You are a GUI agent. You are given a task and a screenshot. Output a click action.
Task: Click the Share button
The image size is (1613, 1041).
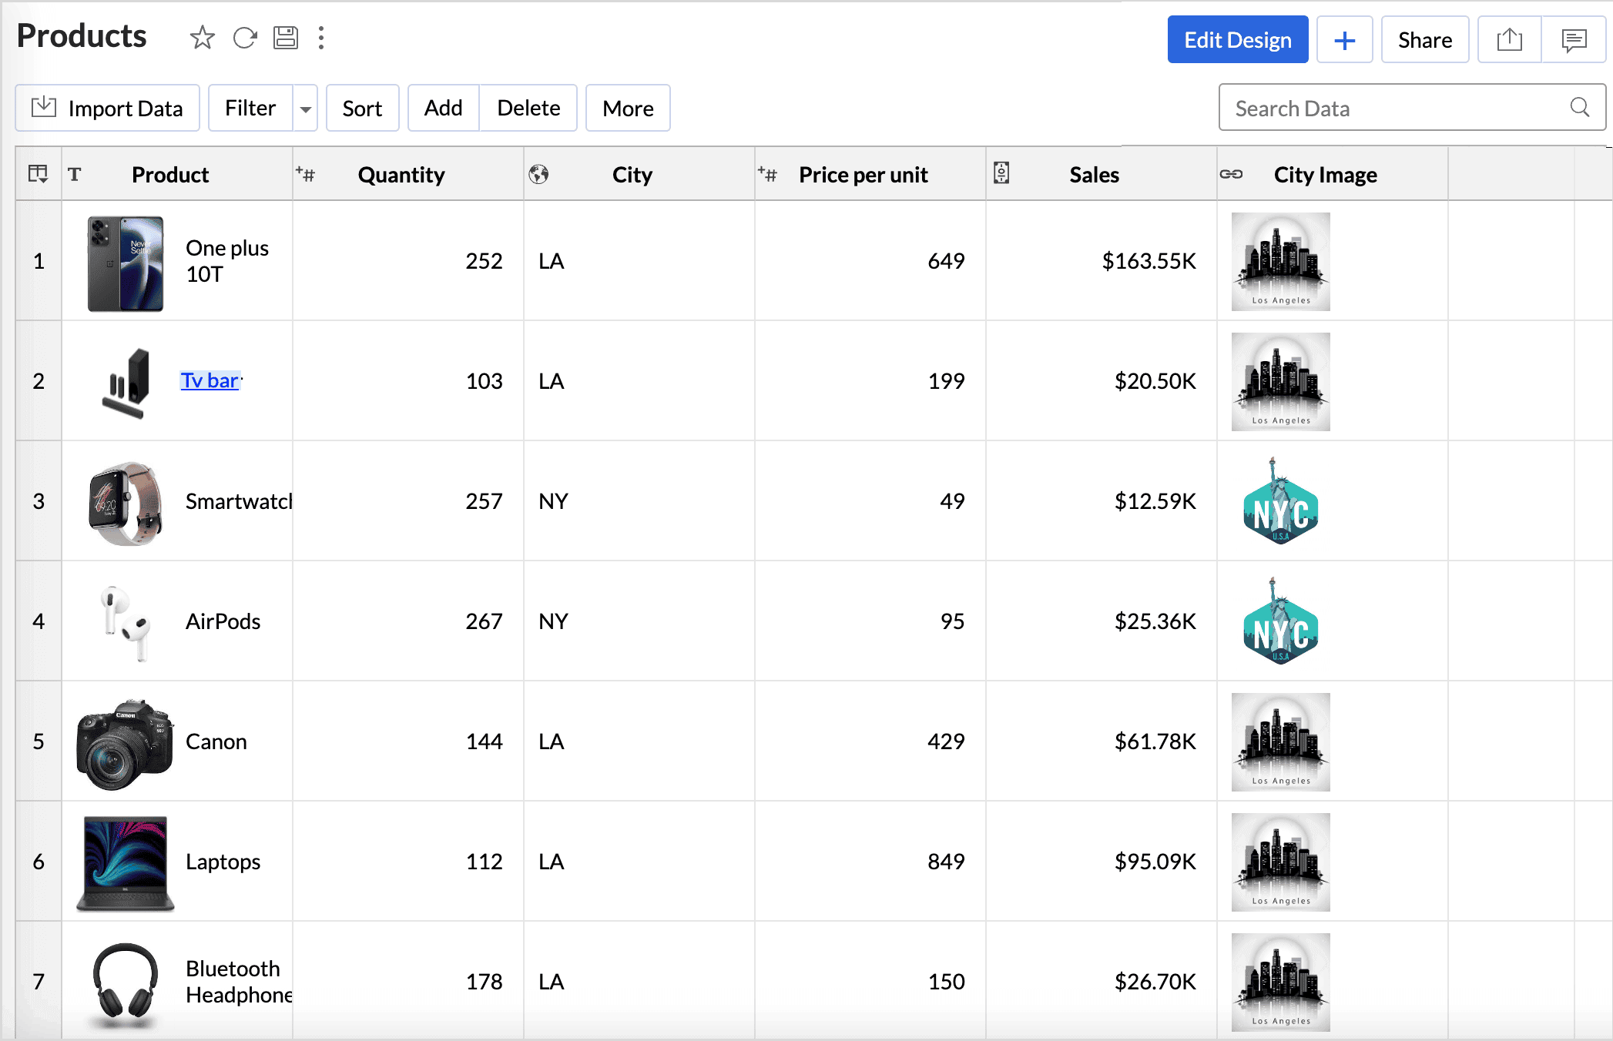pos(1425,40)
